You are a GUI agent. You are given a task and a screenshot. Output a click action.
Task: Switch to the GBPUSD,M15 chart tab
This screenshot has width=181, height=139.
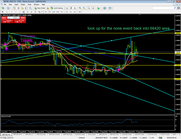(x=18, y=134)
